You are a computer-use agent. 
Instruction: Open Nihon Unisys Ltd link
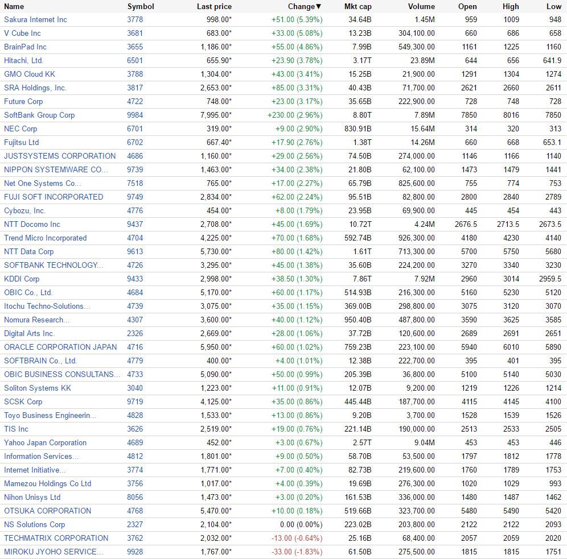point(32,497)
